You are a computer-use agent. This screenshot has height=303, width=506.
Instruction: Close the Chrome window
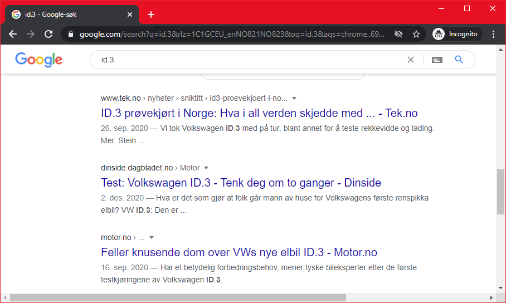point(493,8)
